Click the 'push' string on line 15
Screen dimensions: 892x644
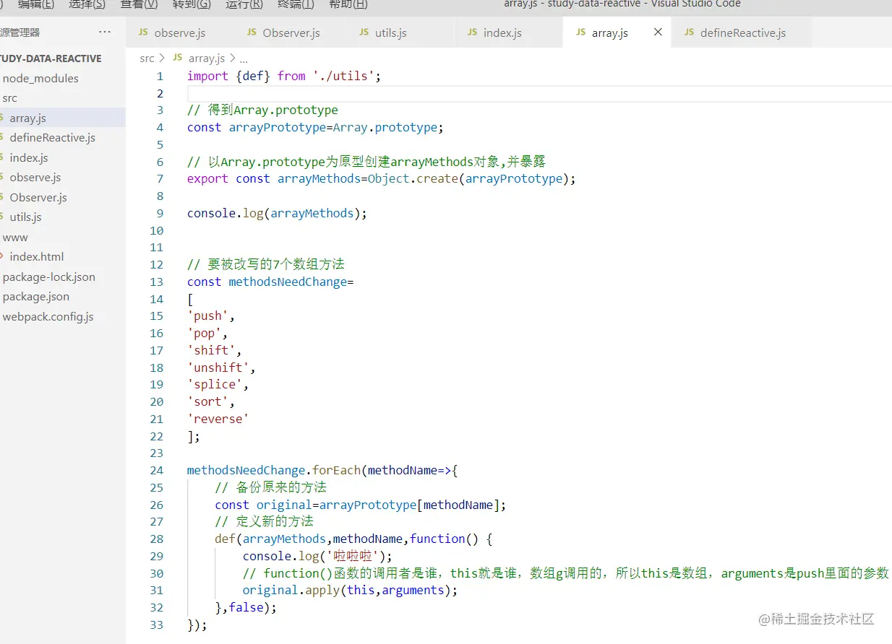(x=207, y=316)
